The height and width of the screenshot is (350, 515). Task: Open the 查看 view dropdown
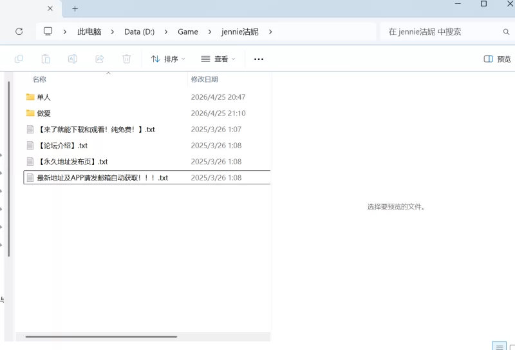[x=218, y=59]
